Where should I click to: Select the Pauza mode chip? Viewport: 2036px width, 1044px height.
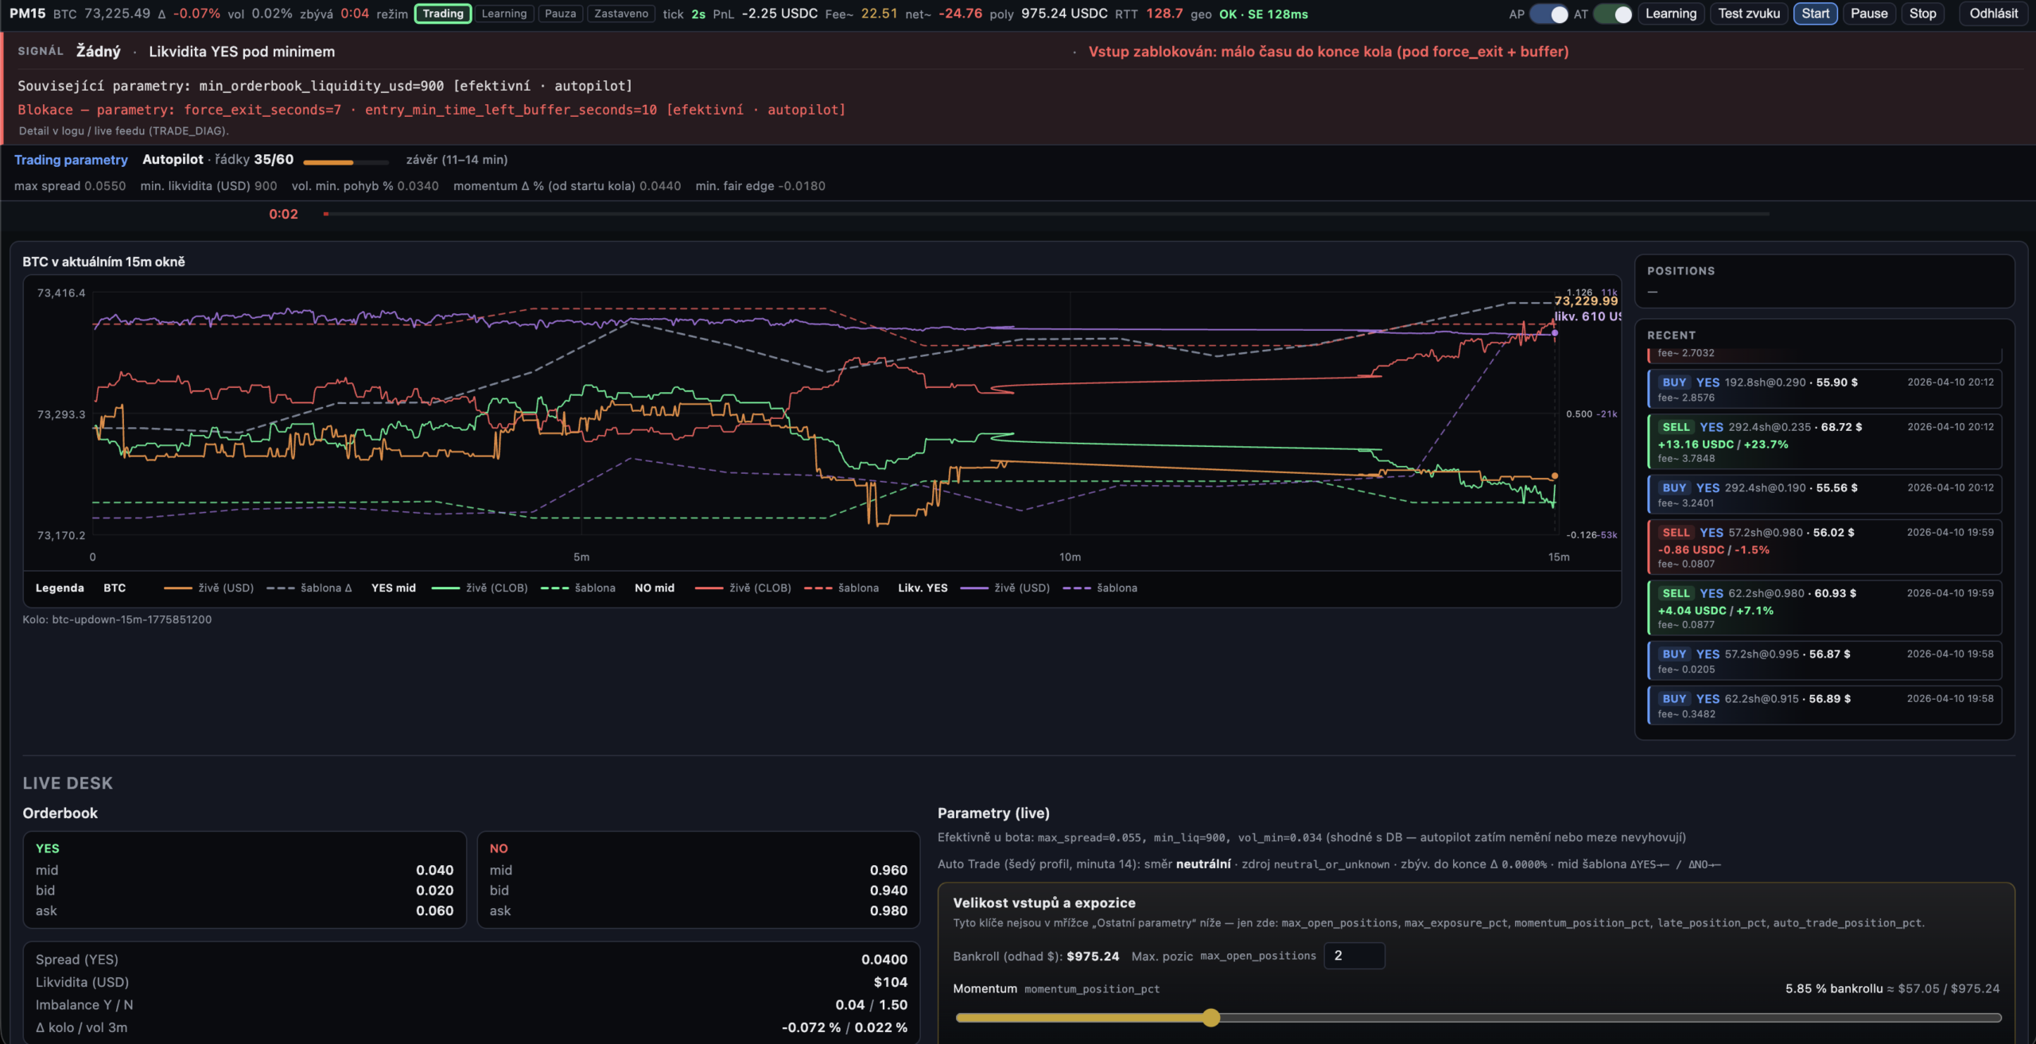coord(560,14)
